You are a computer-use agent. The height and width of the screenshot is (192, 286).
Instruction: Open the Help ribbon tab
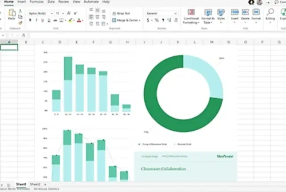(x=106, y=2)
